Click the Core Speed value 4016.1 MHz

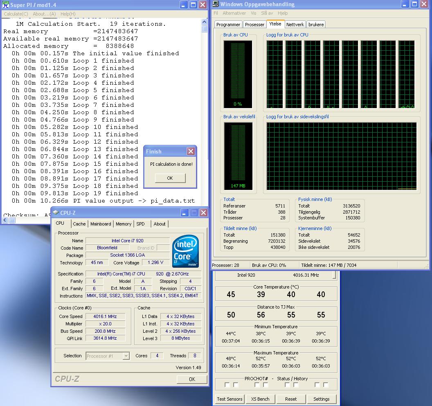point(105,316)
